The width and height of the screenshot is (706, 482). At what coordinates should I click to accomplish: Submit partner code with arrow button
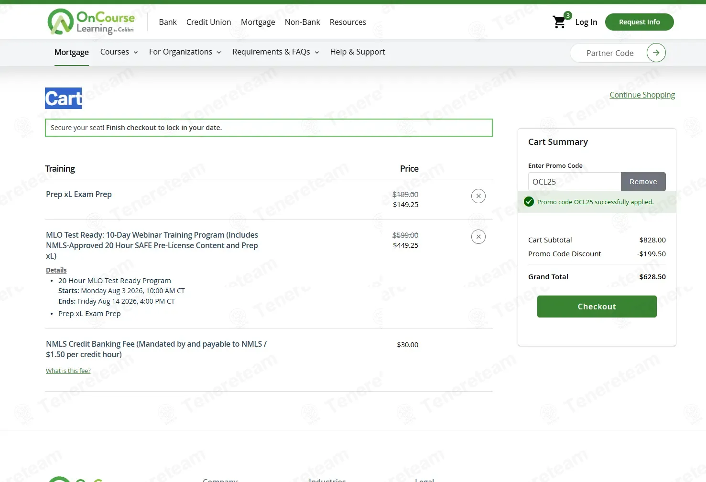656,53
